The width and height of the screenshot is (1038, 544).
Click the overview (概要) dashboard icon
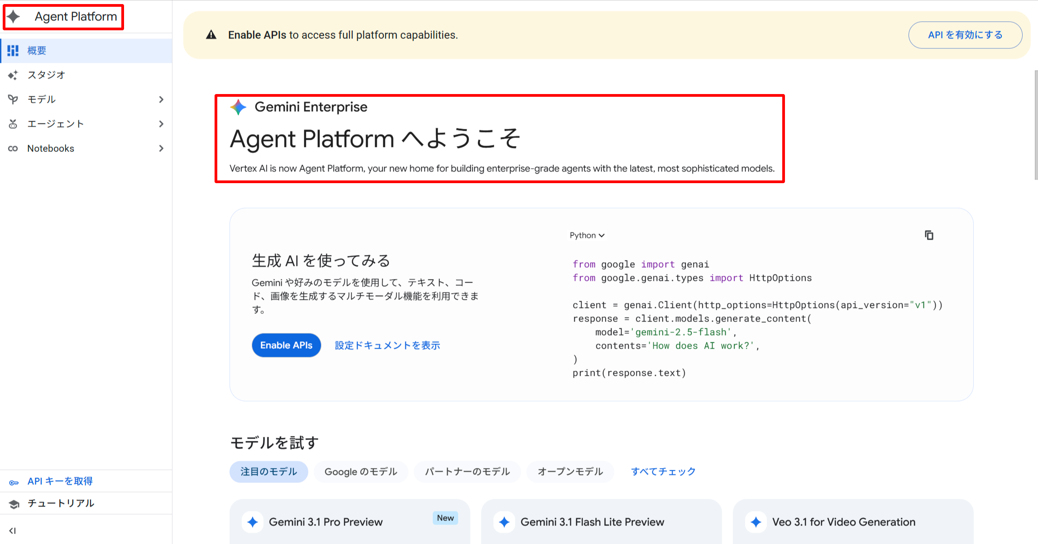pos(13,51)
